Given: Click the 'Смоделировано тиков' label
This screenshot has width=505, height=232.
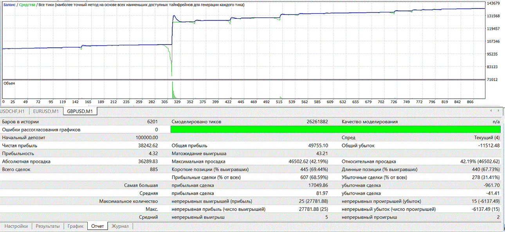Looking at the screenshot, I should (196, 122).
